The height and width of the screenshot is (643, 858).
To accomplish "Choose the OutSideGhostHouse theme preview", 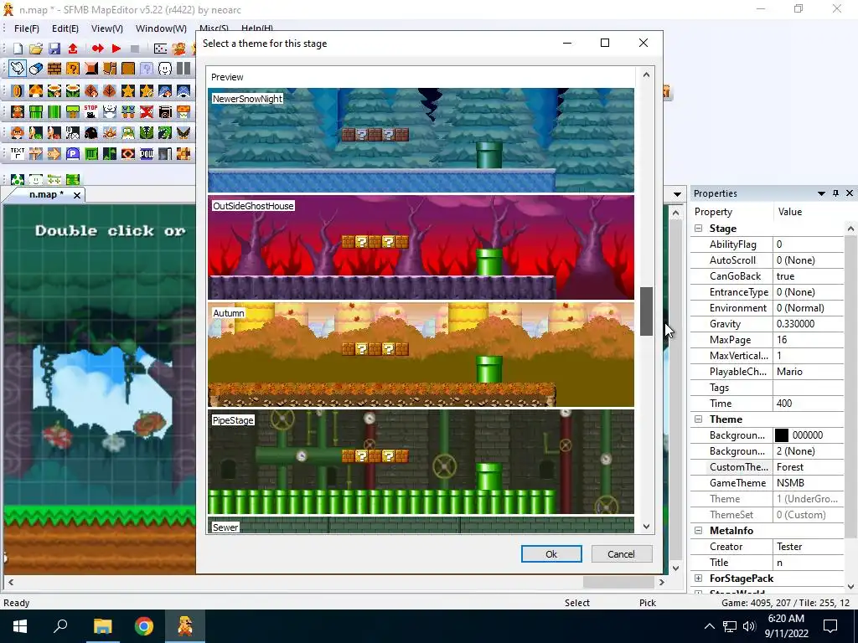I will 421,247.
